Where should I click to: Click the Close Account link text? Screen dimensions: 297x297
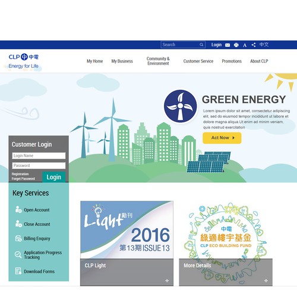tap(37, 224)
